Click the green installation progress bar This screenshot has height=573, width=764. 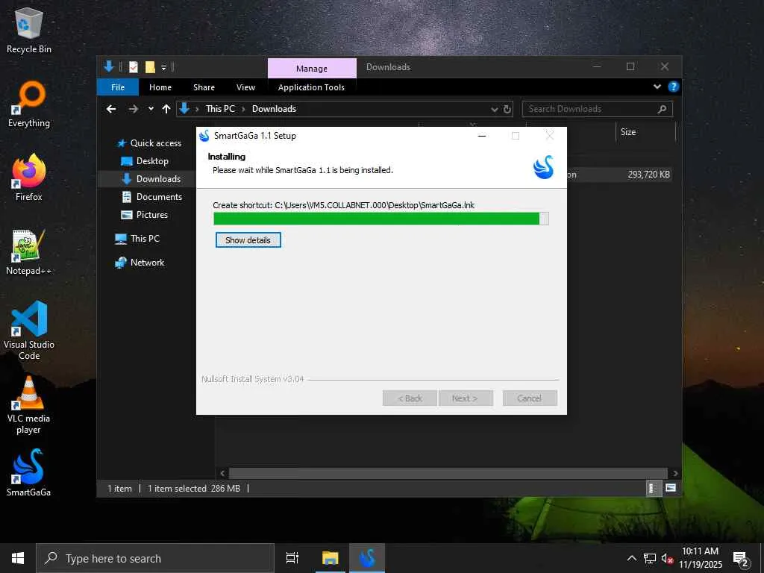381,219
